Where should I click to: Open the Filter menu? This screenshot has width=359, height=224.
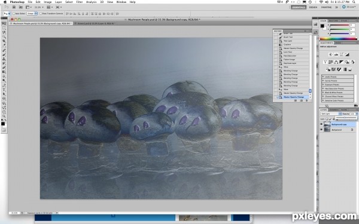[x=79, y=2]
